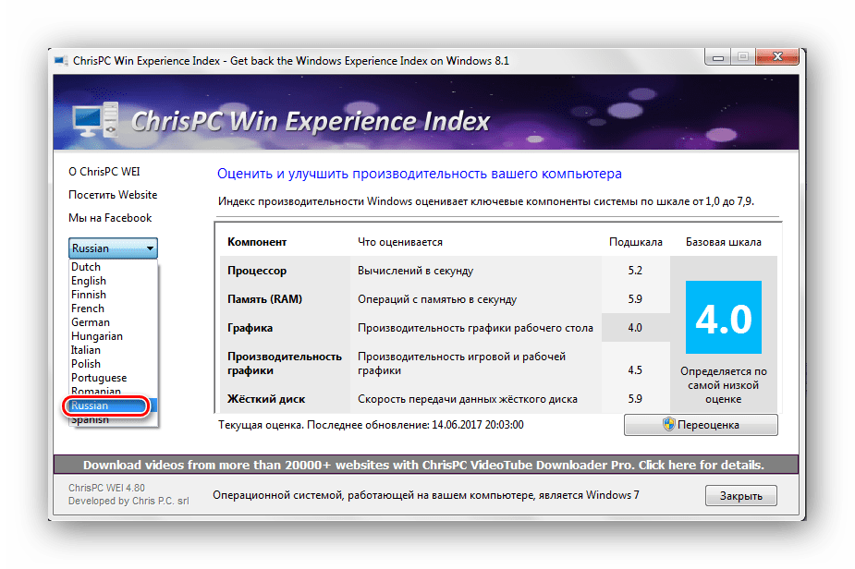Minimize the ChrisPC Win Experience Index window
This screenshot has width=855, height=569.
(x=718, y=57)
